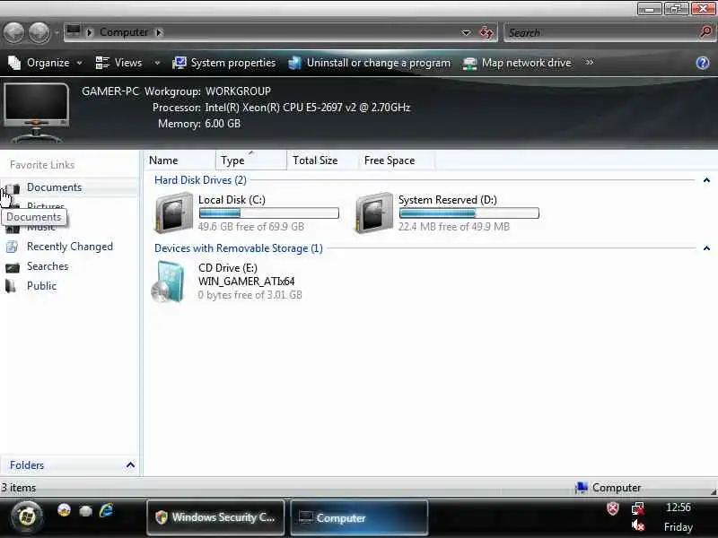The width and height of the screenshot is (718, 538).
Task: Click Computer icon in status bar
Action: [582, 488]
